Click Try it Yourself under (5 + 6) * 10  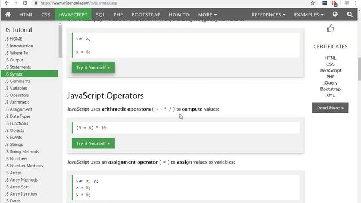click(93, 143)
